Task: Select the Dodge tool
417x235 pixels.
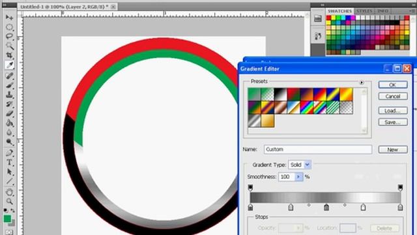Action: (x=9, y=142)
